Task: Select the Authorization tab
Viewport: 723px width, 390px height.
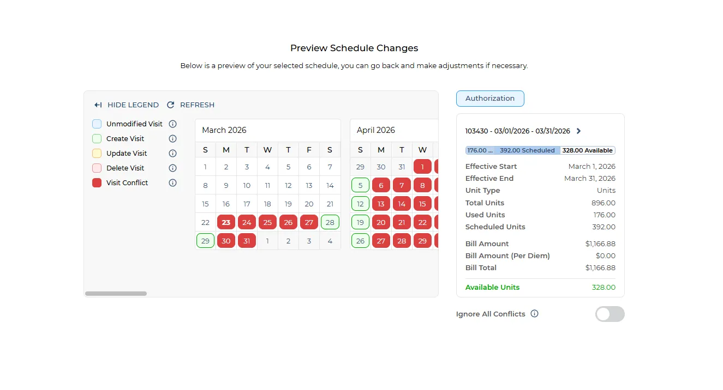Action: point(489,99)
